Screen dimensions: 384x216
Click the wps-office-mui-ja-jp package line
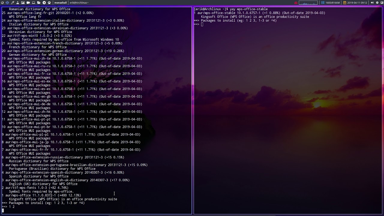[x=71, y=142]
